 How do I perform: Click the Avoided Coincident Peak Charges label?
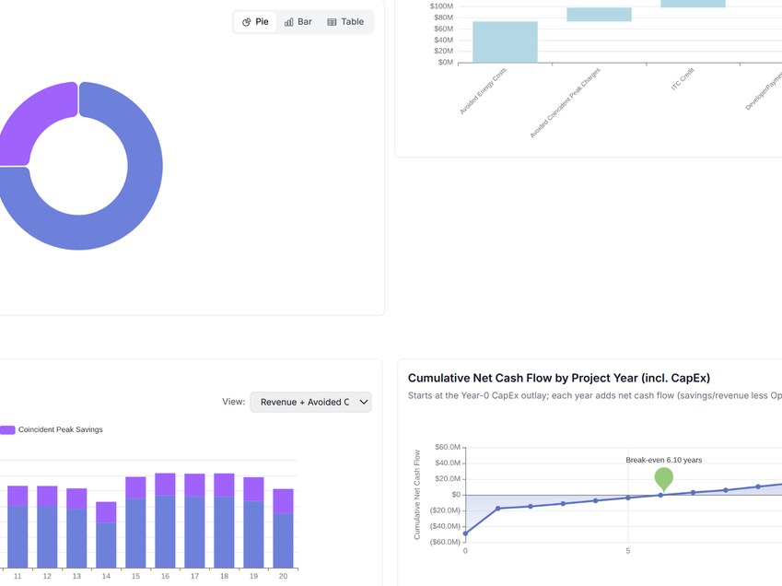(x=565, y=103)
